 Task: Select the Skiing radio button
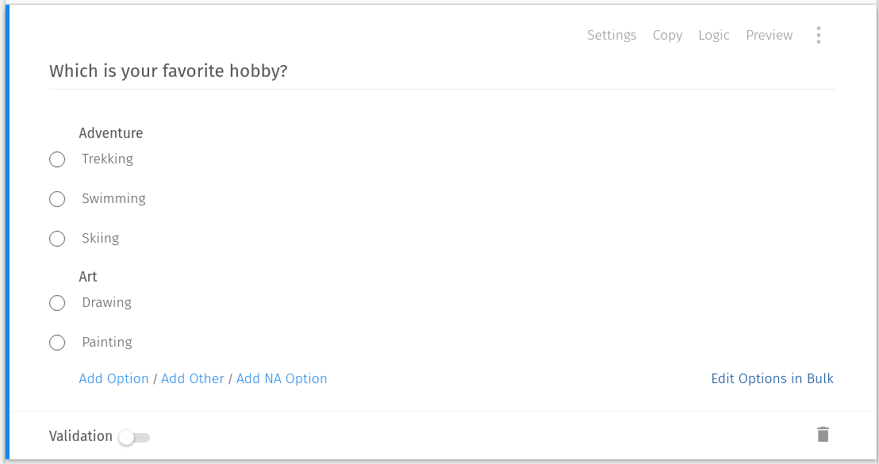point(56,239)
